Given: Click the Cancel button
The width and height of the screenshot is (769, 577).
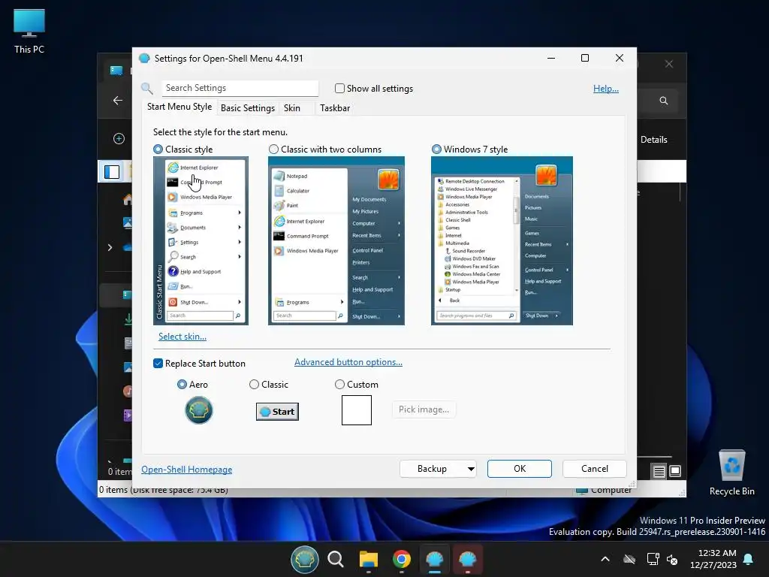Looking at the screenshot, I should (595, 469).
